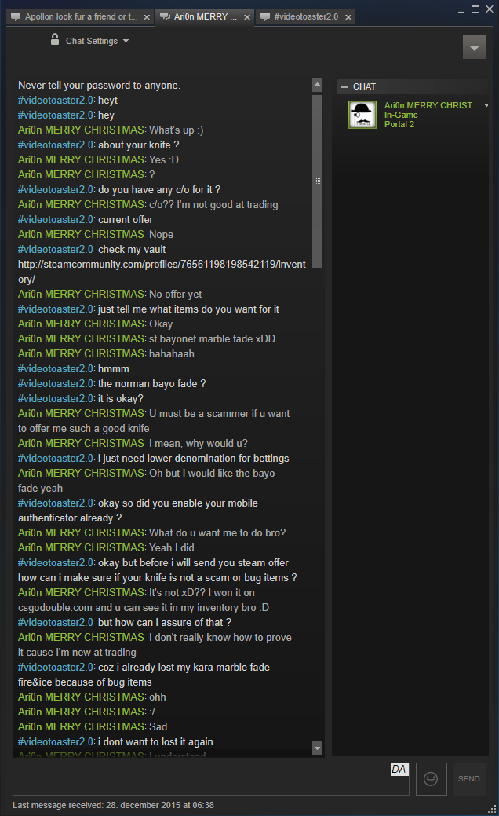
Task: Open the dropdown arrow next to Ari0n MERRY CHRIST...
Action: point(486,105)
